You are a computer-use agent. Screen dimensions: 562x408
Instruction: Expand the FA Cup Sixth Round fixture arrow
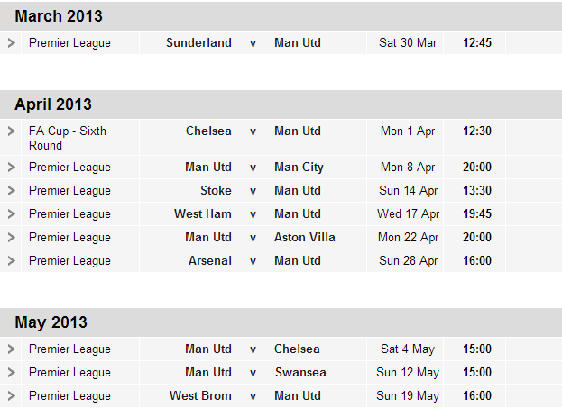coord(12,131)
